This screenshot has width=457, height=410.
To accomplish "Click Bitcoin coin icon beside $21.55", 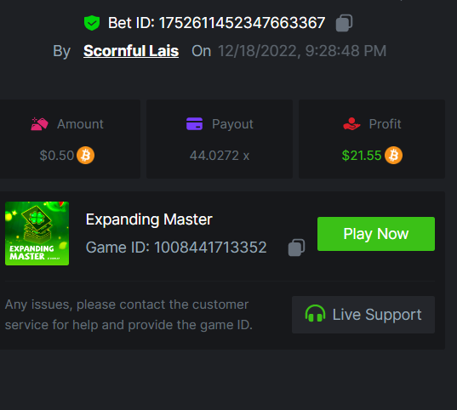I will coord(393,156).
